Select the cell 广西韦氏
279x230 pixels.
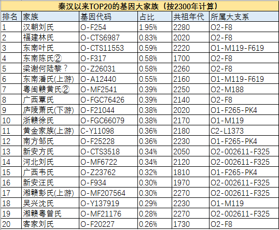coord(50,172)
